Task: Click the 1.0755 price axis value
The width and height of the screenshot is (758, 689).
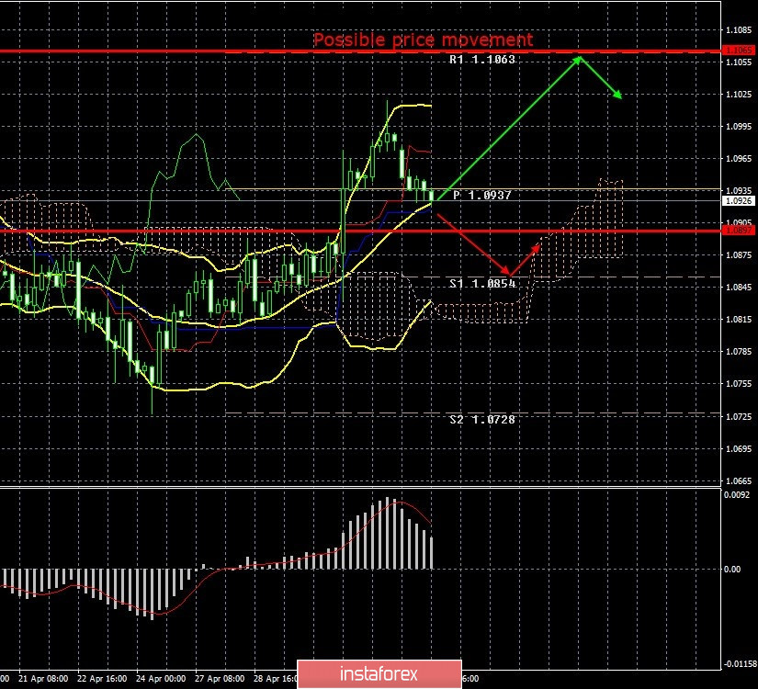Action: click(739, 384)
